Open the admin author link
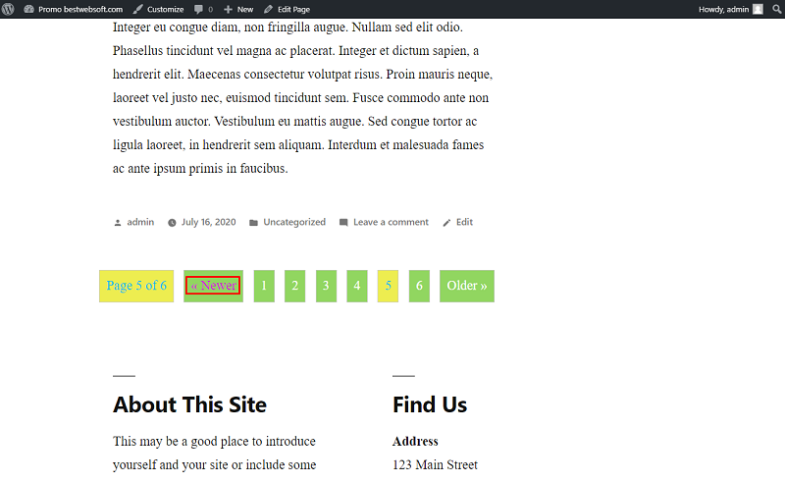The width and height of the screenshot is (785, 483). [x=140, y=222]
